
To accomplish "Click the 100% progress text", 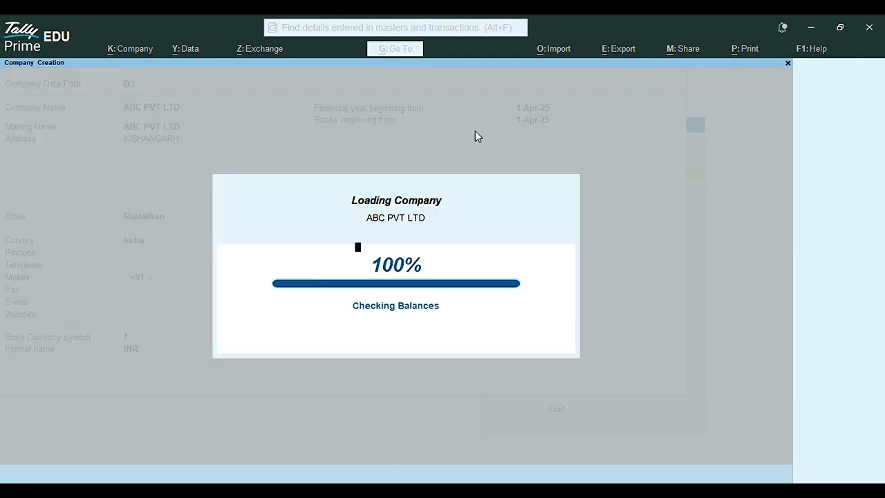I will point(397,265).
